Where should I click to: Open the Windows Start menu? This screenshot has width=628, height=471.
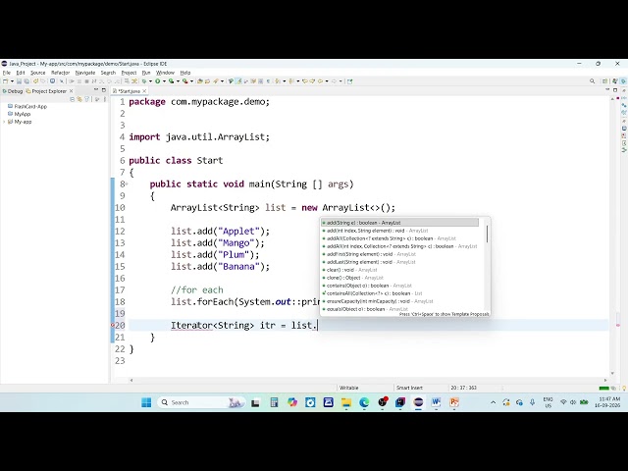click(146, 402)
